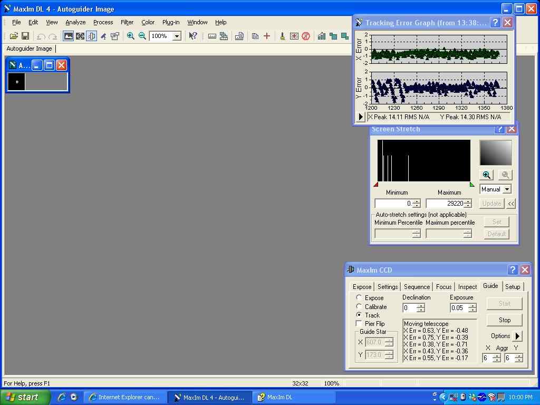Click the Minimum value spinner arrows

[417, 204]
